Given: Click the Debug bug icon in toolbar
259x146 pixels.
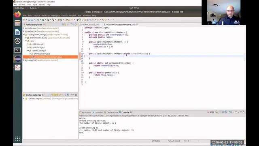Looking at the screenshot, I should 38,20.
